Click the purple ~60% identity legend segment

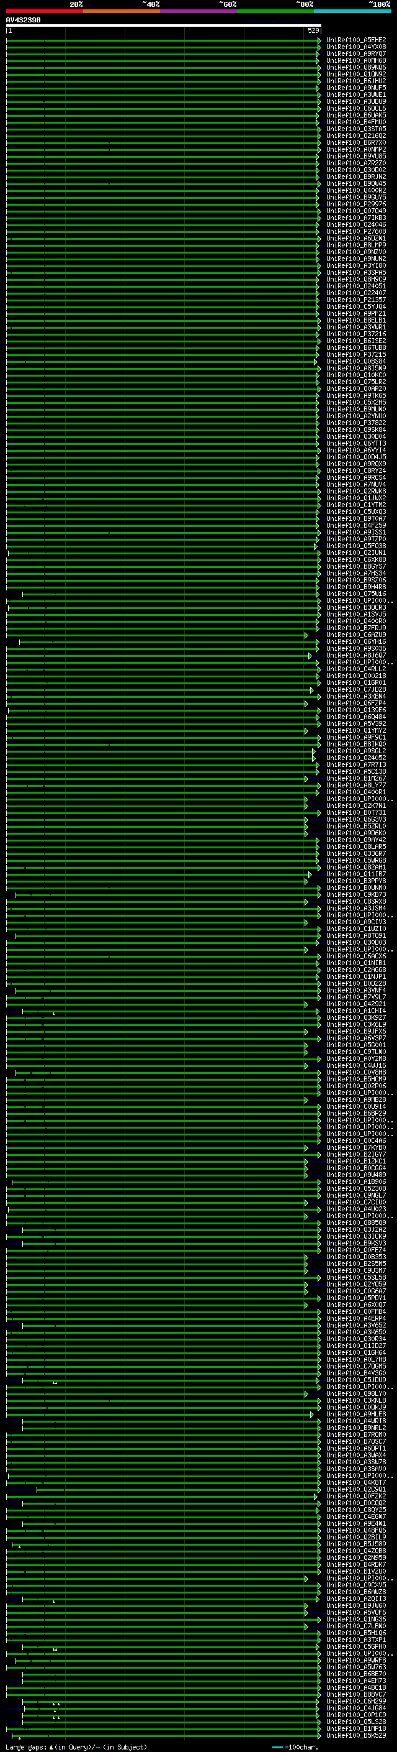[x=199, y=11]
